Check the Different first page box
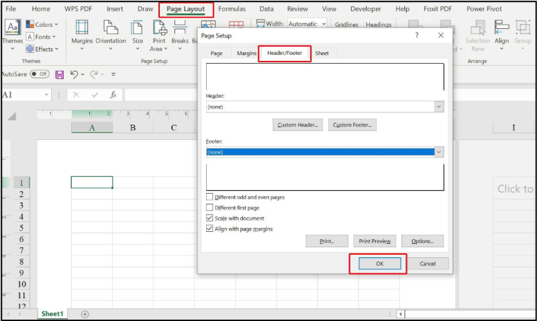 [210, 208]
